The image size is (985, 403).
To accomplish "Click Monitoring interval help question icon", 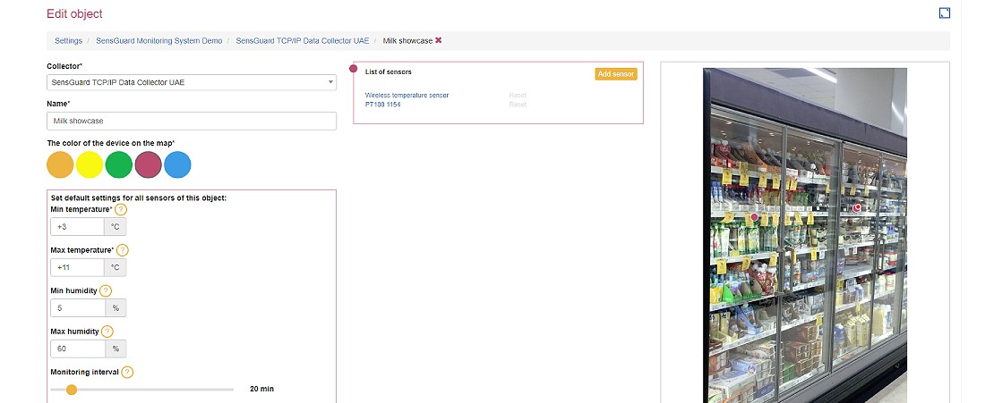I will [x=127, y=372].
